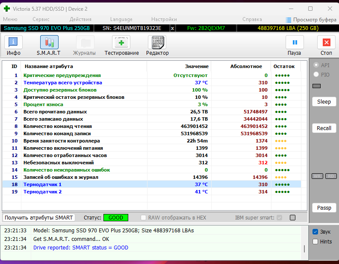Image resolution: width=339 pixels, height=264 pixels.
Task: Sort by the ID column header
Action: (x=14, y=66)
